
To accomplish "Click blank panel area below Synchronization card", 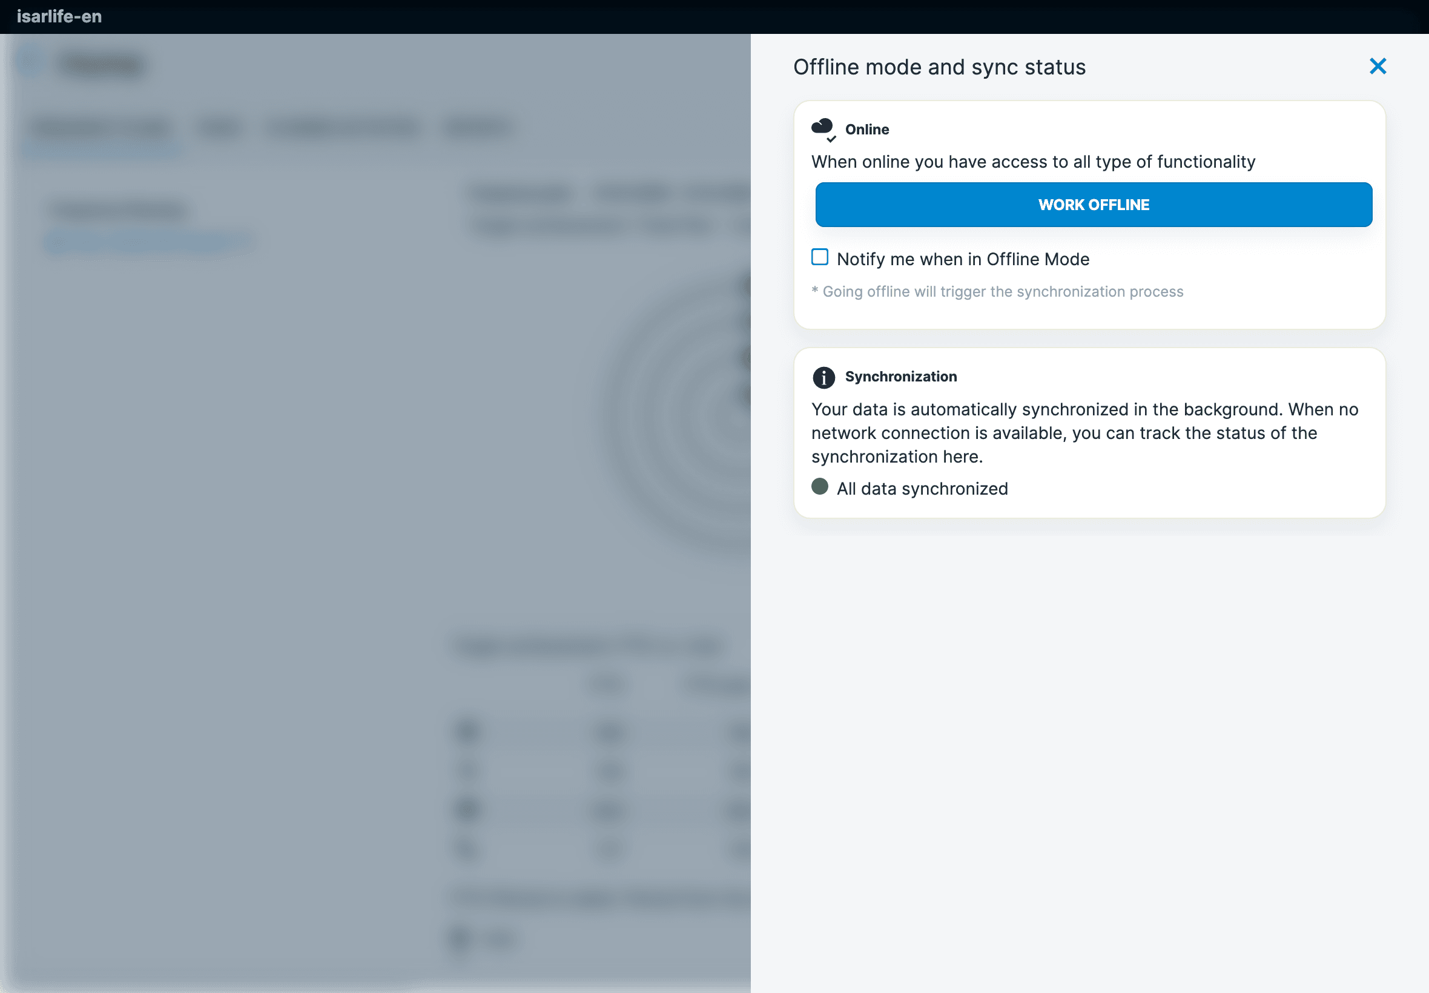I will click(1089, 747).
